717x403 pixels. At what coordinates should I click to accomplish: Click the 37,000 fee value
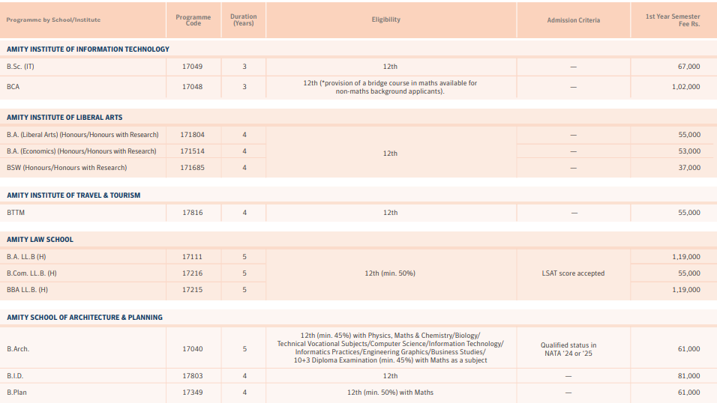689,168
